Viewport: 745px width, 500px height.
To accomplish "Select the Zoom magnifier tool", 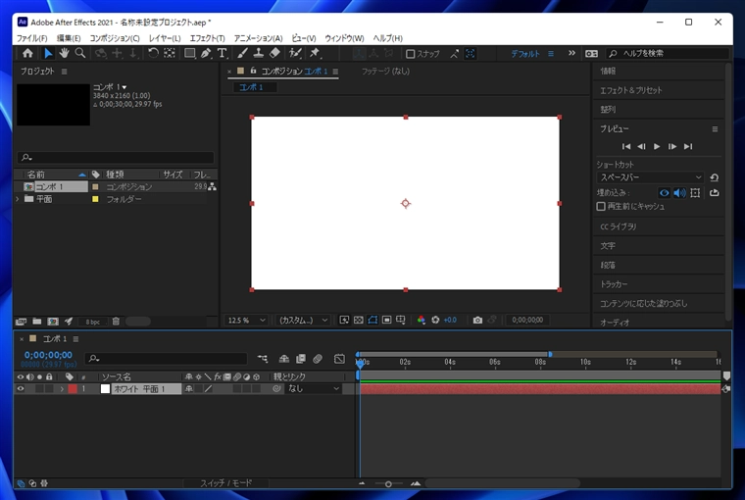I will coord(80,53).
